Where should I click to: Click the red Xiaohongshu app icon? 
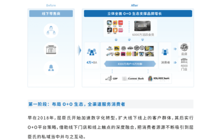point(121,23)
